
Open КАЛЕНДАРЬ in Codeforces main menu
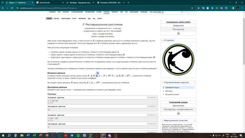[x=134, y=12]
